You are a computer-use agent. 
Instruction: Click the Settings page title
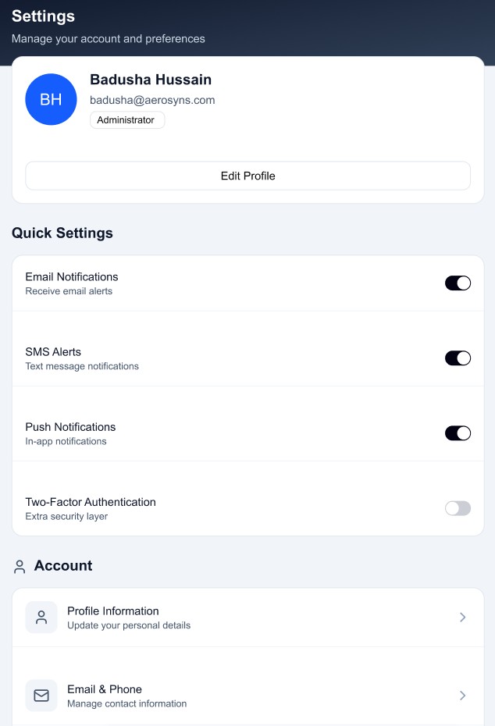click(x=43, y=16)
